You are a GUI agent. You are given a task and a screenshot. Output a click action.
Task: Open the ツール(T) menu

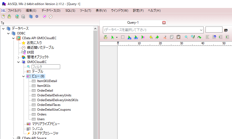(85, 11)
